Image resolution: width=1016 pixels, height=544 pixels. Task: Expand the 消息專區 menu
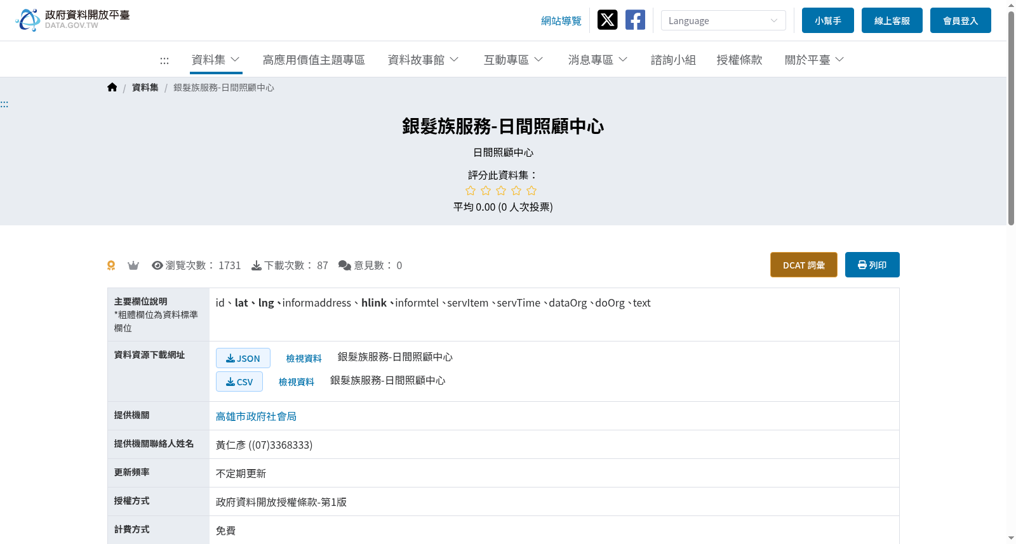598,60
